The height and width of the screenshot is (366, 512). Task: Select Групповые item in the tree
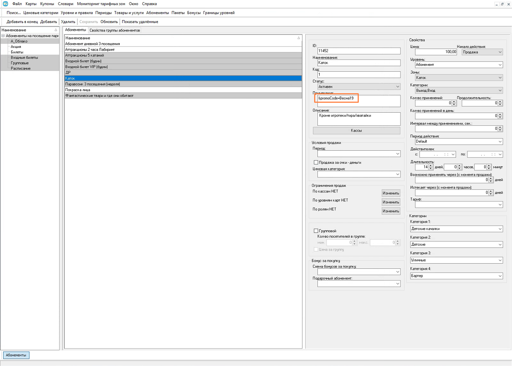20,63
